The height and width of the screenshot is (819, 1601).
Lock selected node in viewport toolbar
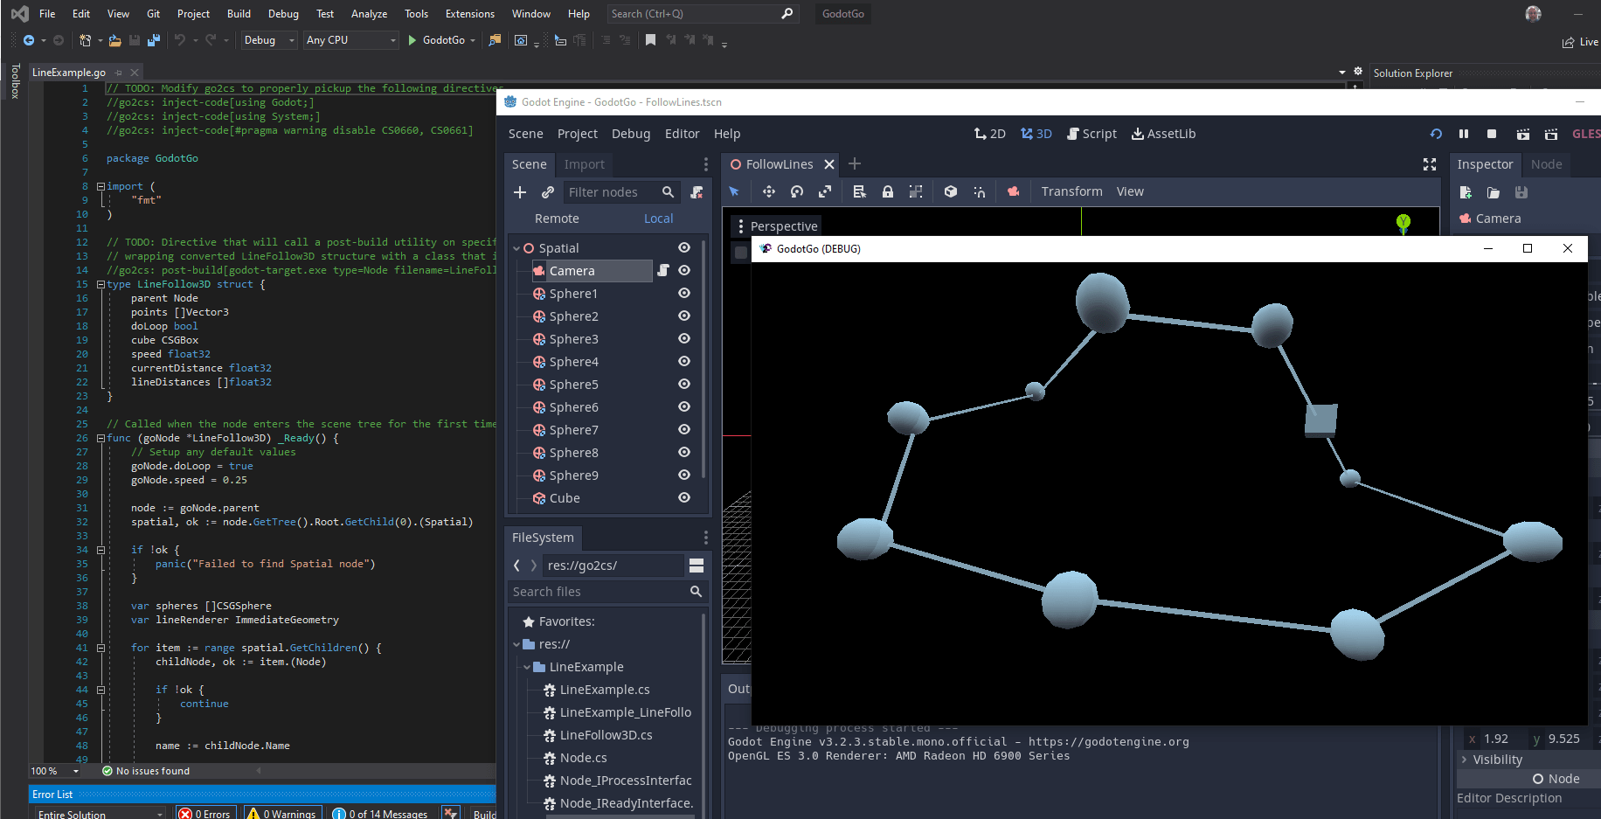pyautogui.click(x=888, y=191)
